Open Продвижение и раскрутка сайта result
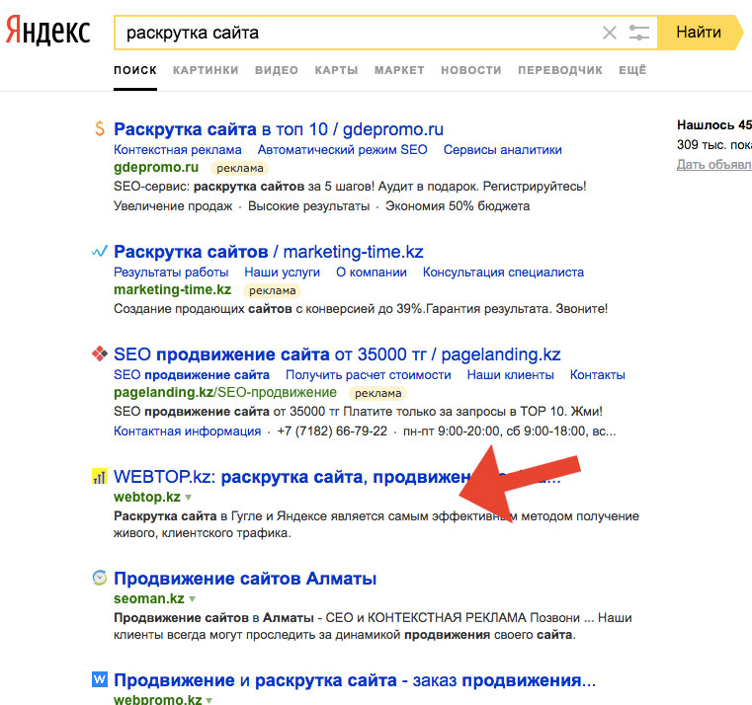The image size is (752, 705). pyautogui.click(x=355, y=680)
